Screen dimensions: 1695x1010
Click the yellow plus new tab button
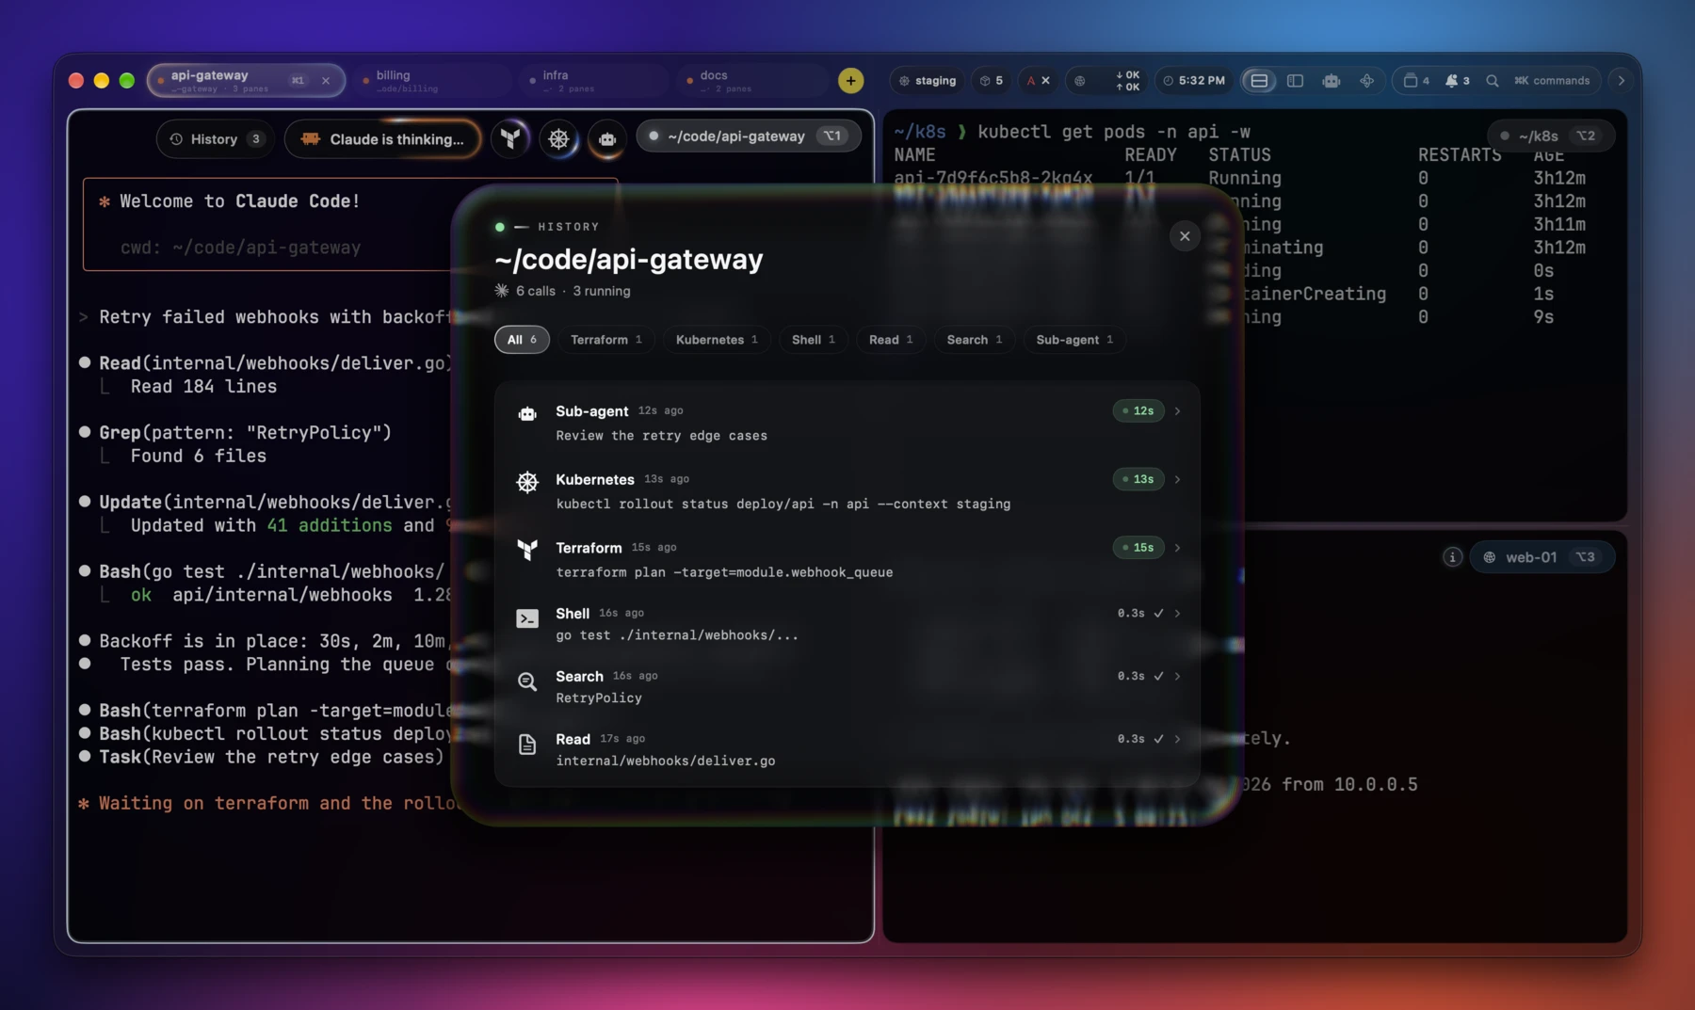(850, 81)
